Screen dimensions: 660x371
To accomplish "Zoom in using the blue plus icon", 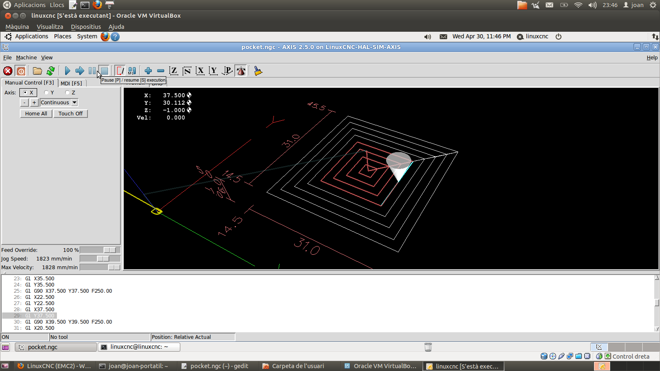I will 148,71.
